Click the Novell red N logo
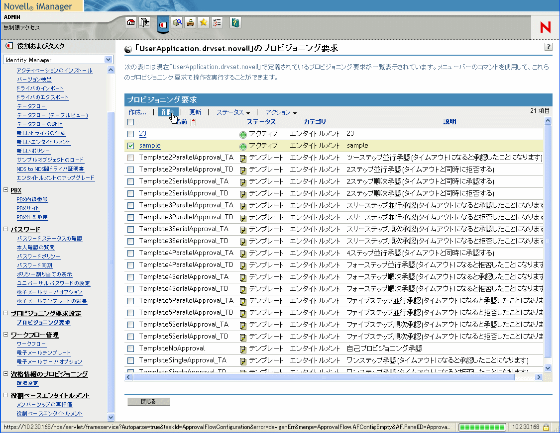The width and height of the screenshot is (560, 433). 545,27
